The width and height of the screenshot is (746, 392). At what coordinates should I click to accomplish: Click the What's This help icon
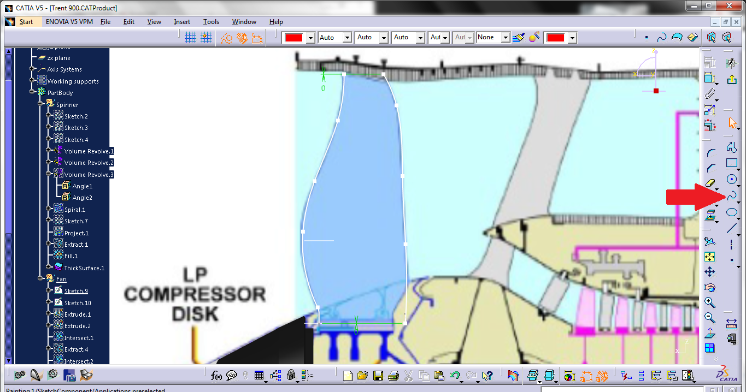487,376
